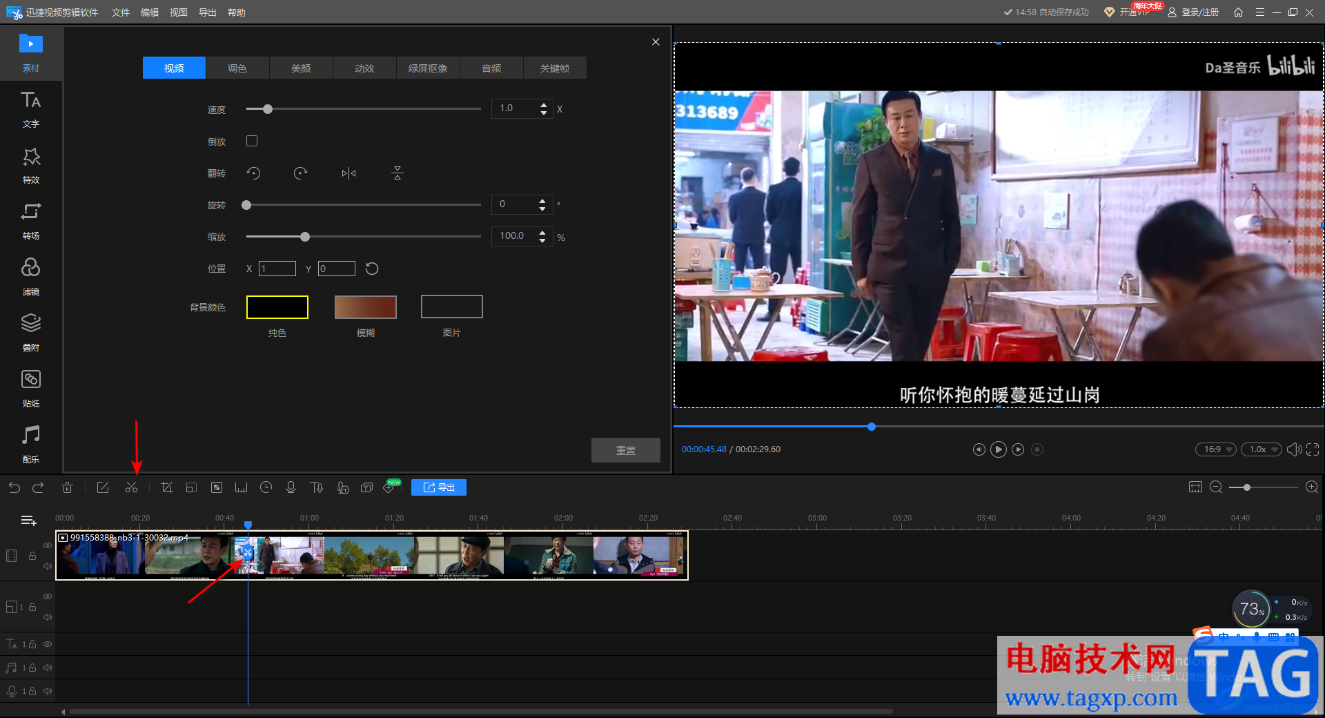Switch to the 动效 animation tab
The width and height of the screenshot is (1325, 718).
click(364, 68)
